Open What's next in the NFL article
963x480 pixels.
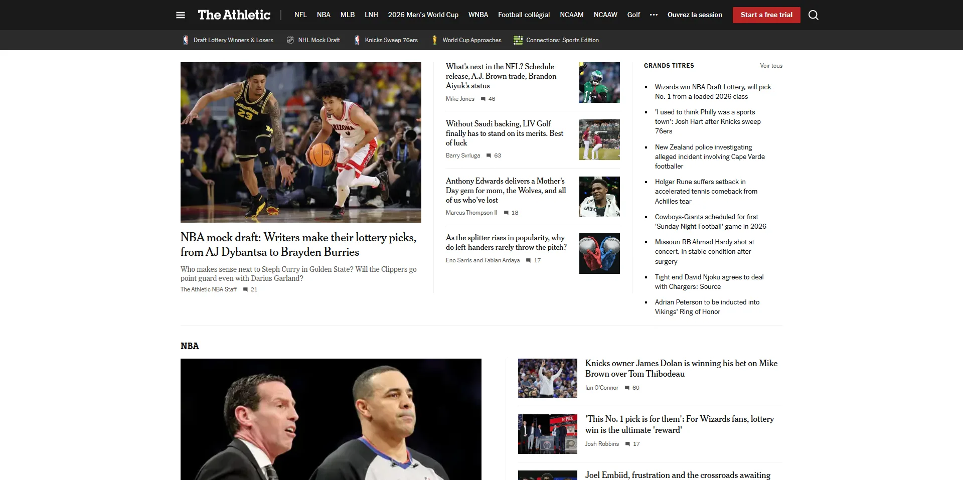pyautogui.click(x=501, y=76)
